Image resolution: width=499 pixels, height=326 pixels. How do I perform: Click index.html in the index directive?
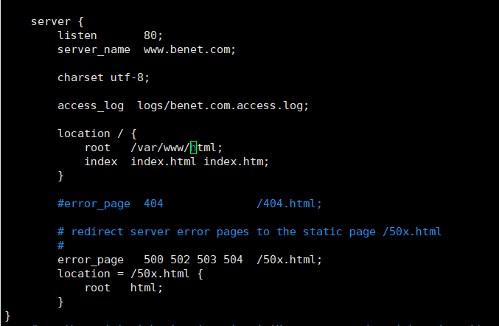coord(163,162)
